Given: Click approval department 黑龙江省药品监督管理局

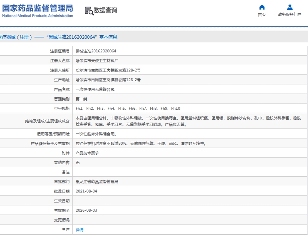Looking at the screenshot, I should (x=97, y=182).
